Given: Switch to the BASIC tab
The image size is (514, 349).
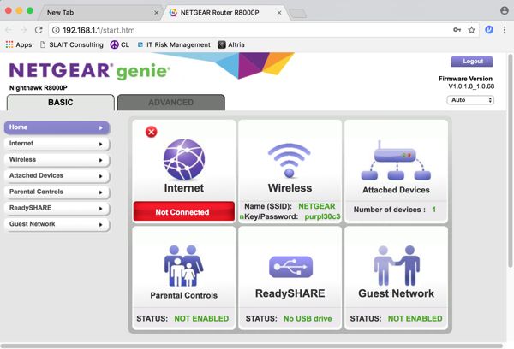Looking at the screenshot, I should (x=61, y=103).
